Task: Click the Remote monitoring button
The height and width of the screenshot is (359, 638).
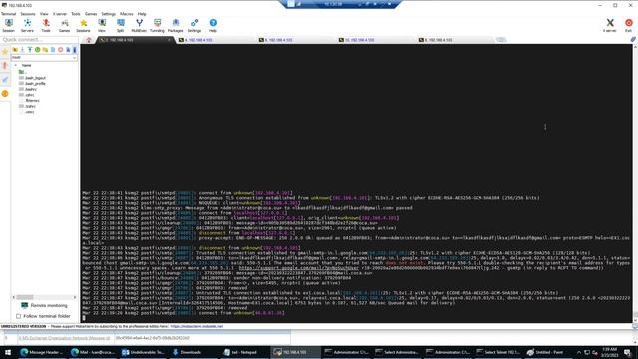Action: 44,306
